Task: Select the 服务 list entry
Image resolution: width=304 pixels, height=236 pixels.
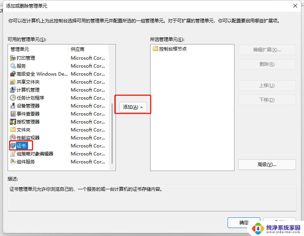Action: 21,66
